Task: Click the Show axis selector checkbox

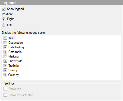Action: coord(5,95)
